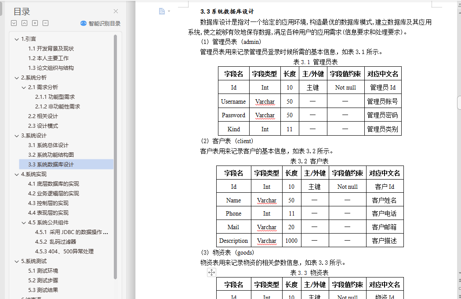Click the 客户电话 cell
The height and width of the screenshot is (299, 461).
[384, 213]
